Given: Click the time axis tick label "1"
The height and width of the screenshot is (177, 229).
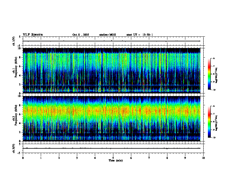Looking at the screenshot, I should 41,158.
